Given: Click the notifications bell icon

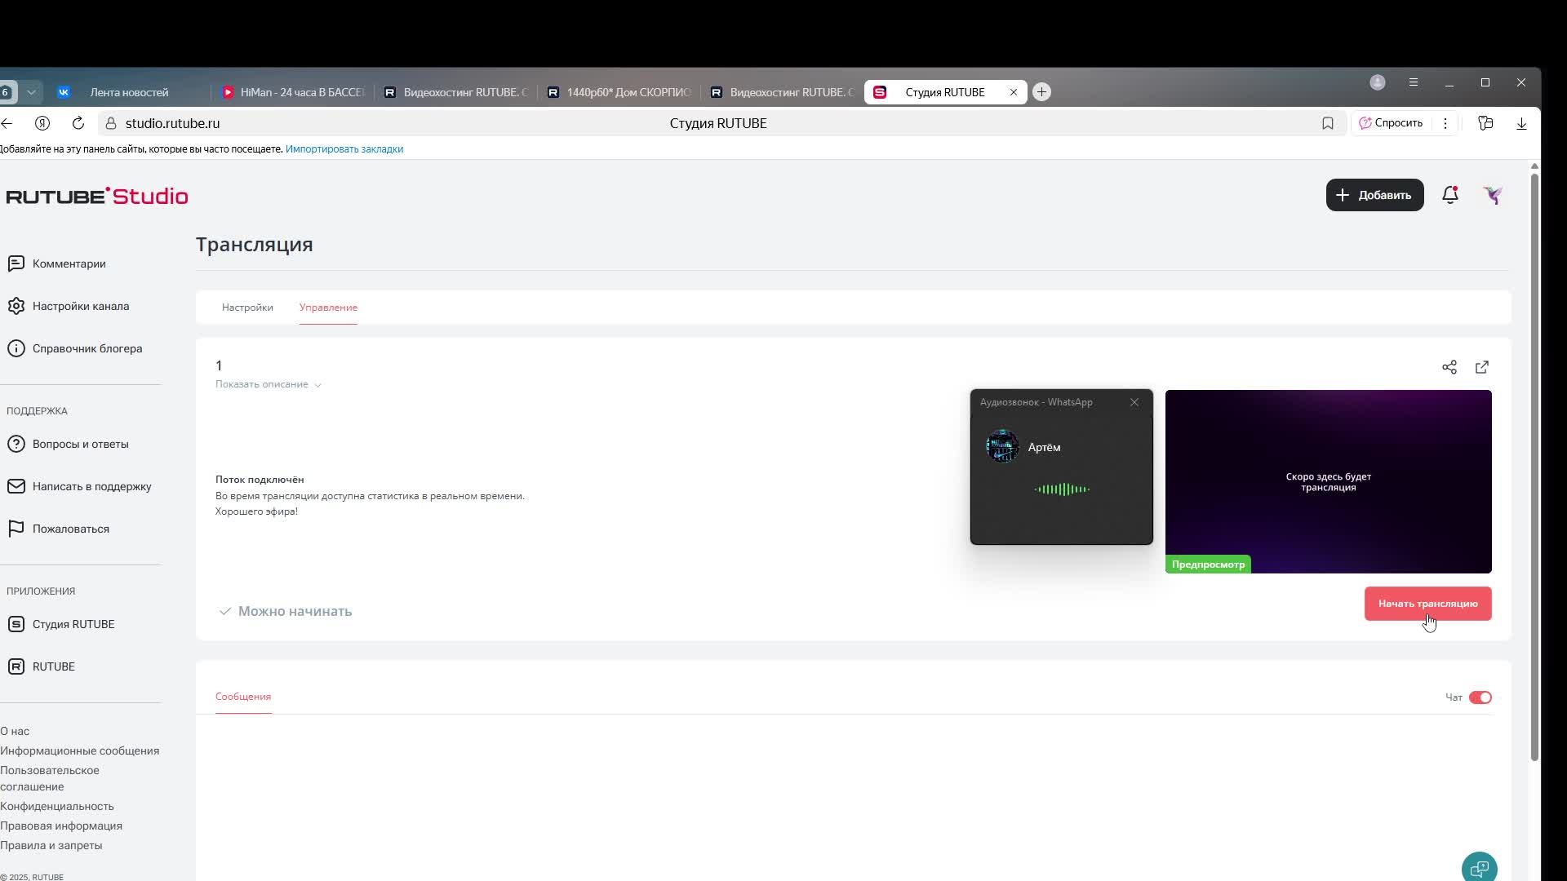Looking at the screenshot, I should [x=1450, y=195].
